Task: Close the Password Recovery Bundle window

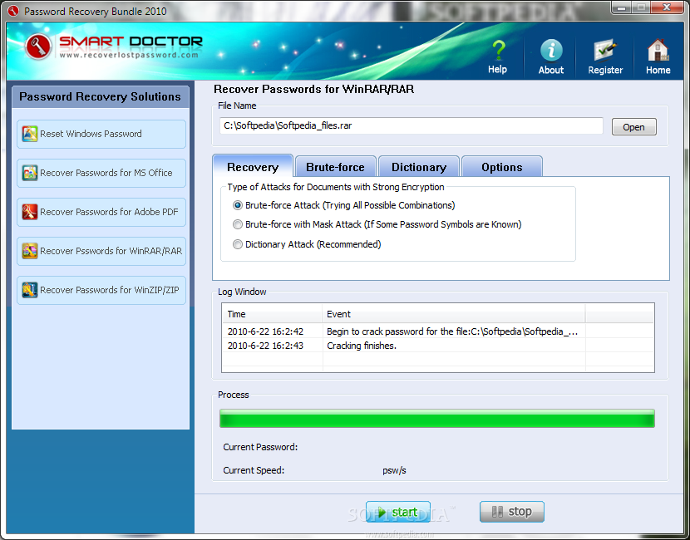Action: [667, 7]
